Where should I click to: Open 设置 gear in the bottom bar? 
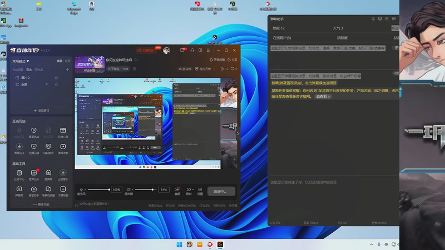(x=200, y=191)
